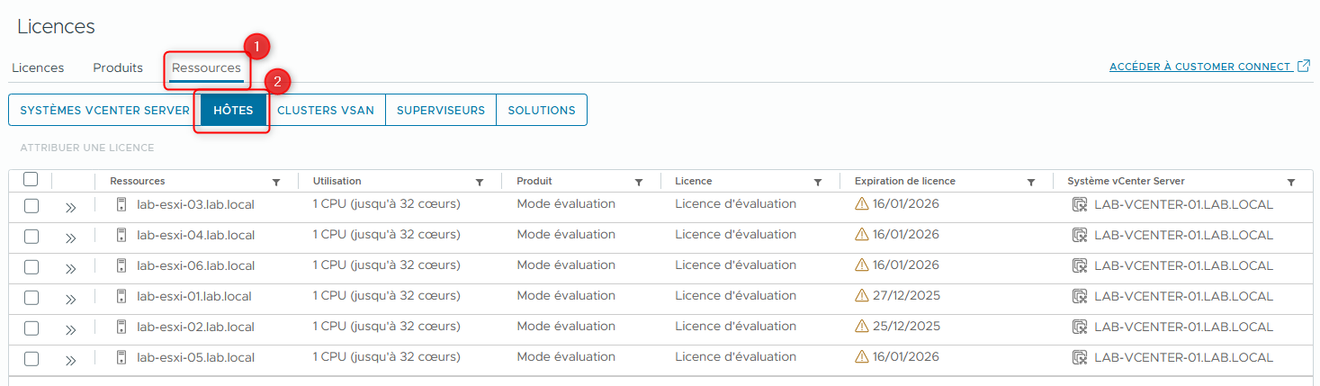1320x386 pixels.
Task: Open filter for Expiration de licence column
Action: 1031,182
